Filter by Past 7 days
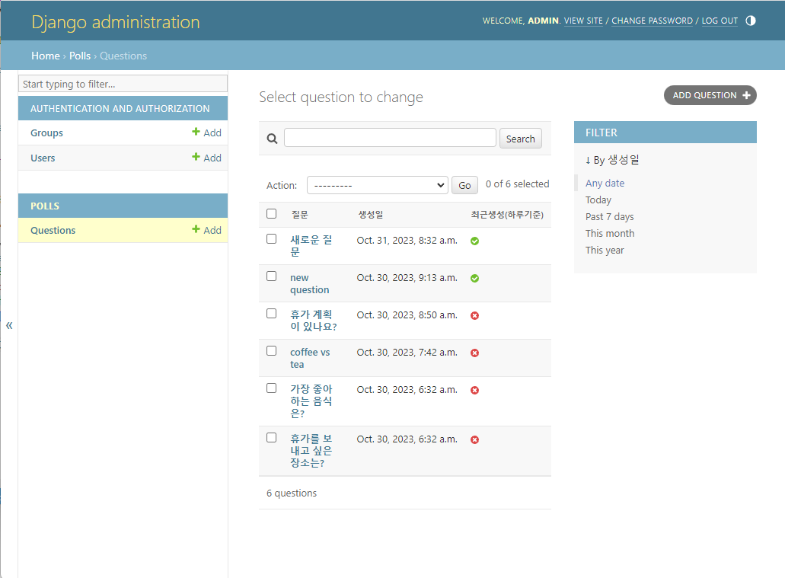Image resolution: width=785 pixels, height=578 pixels. tap(609, 217)
